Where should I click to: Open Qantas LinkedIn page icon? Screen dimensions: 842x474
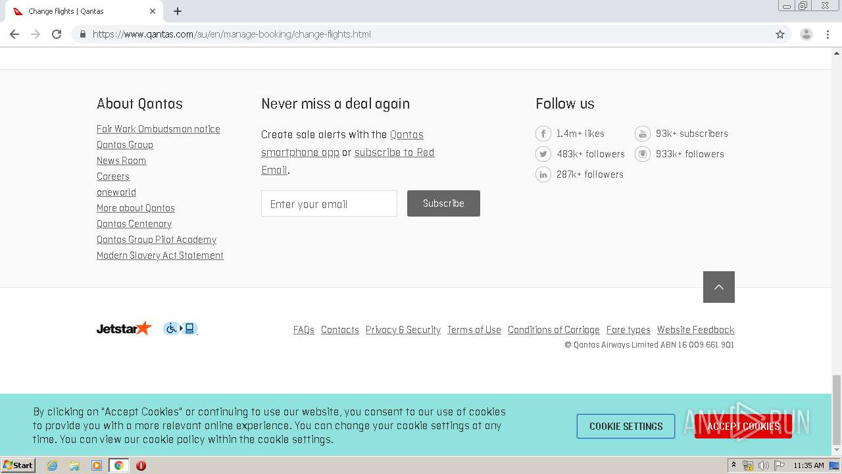pos(543,174)
